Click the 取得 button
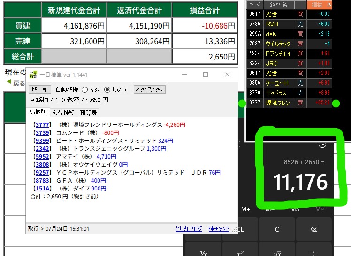 39,89
